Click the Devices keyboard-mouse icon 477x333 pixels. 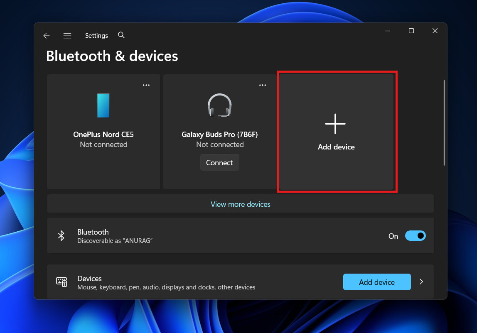(x=61, y=282)
